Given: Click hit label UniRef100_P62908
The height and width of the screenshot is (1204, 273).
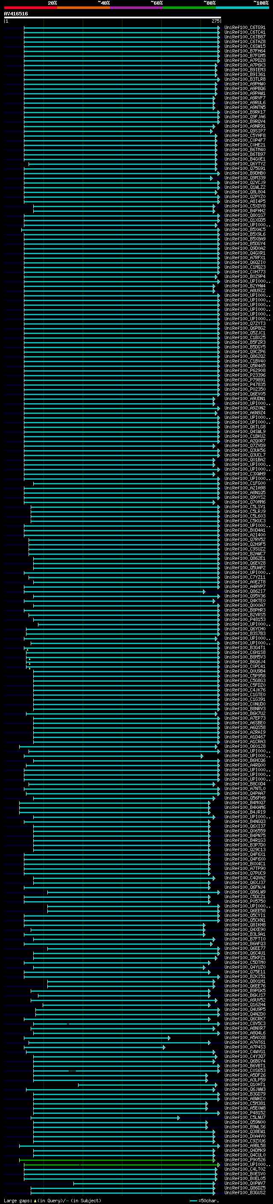Looking at the screenshot, I should (x=244, y=371).
